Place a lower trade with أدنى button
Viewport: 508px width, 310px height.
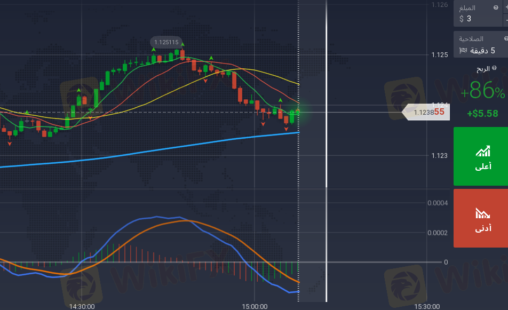click(x=481, y=218)
